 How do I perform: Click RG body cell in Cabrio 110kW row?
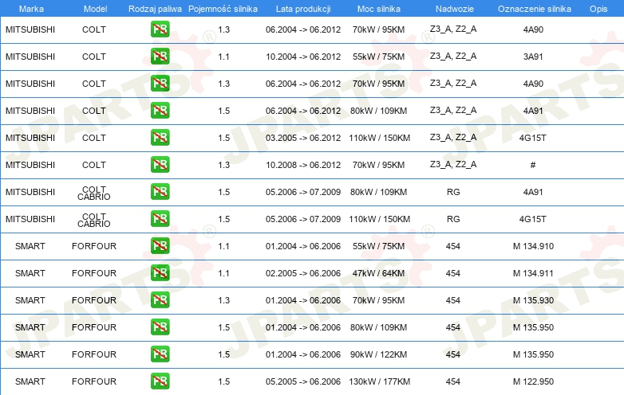tap(453, 219)
